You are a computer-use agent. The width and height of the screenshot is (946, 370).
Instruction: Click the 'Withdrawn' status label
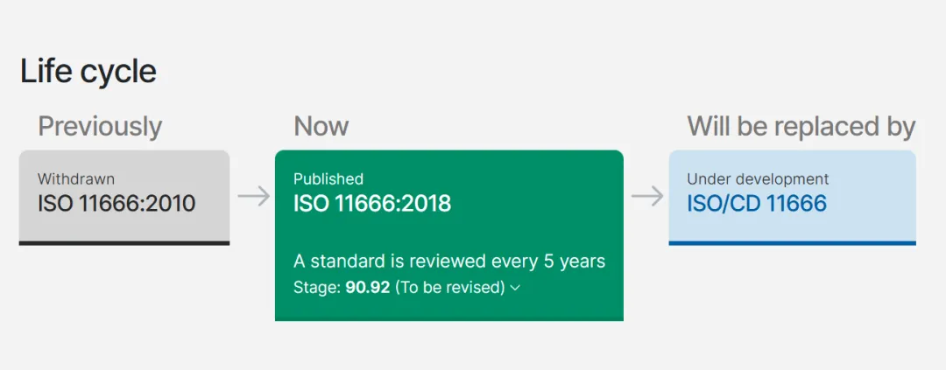coord(76,179)
